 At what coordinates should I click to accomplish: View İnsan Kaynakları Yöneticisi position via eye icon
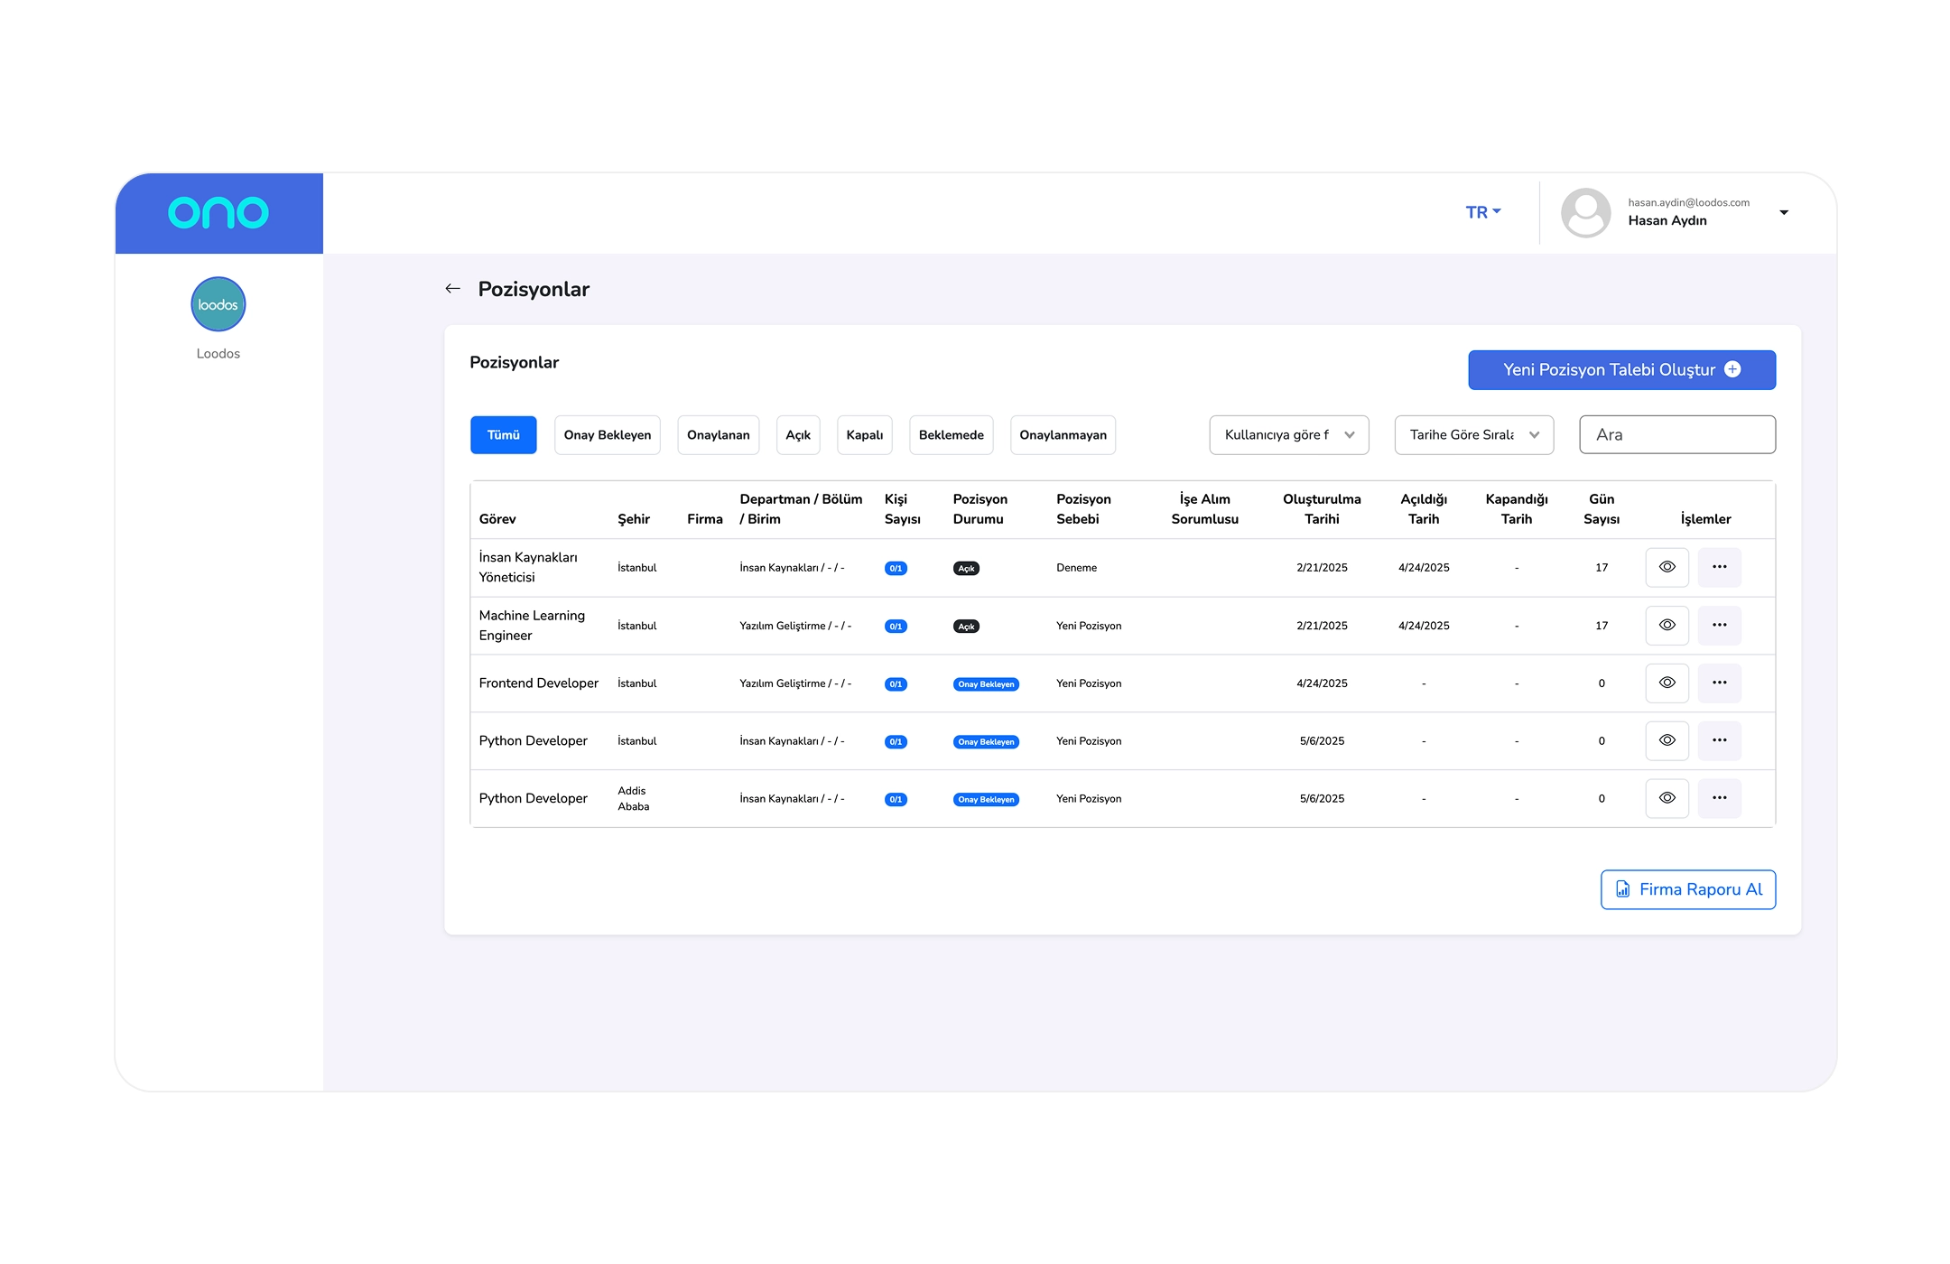pos(1667,567)
